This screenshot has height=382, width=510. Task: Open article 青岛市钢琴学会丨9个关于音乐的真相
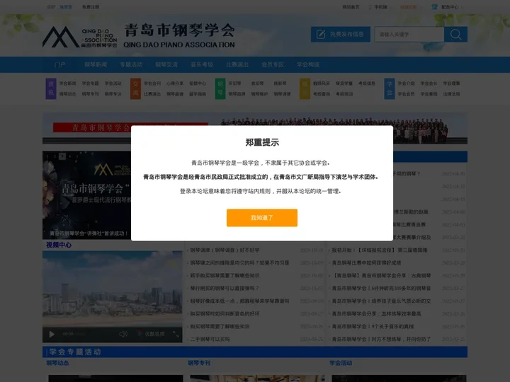[373, 326]
